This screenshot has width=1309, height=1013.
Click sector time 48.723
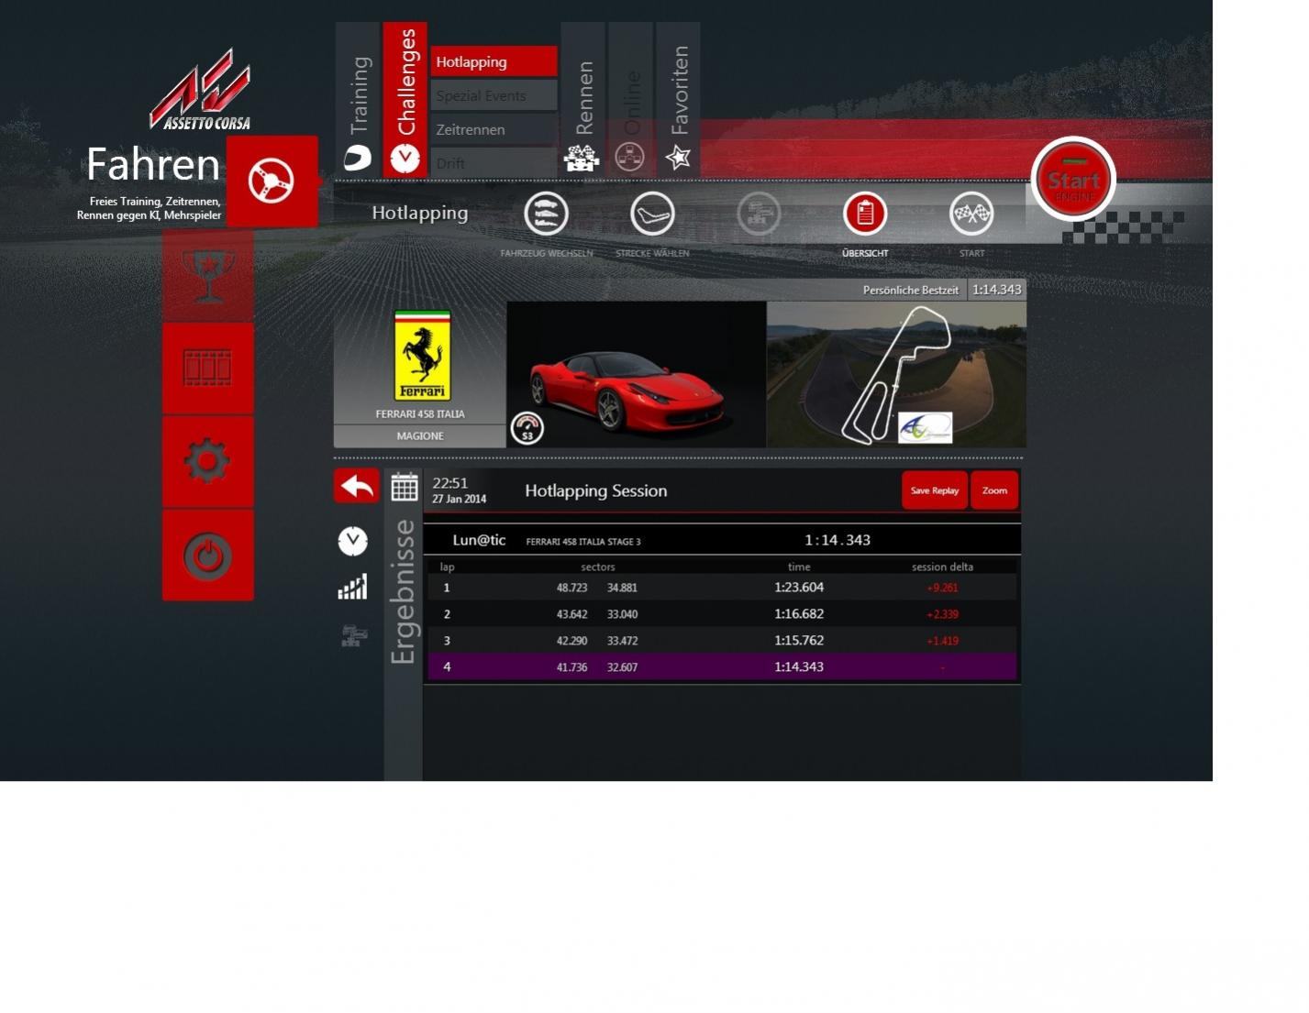click(x=571, y=588)
